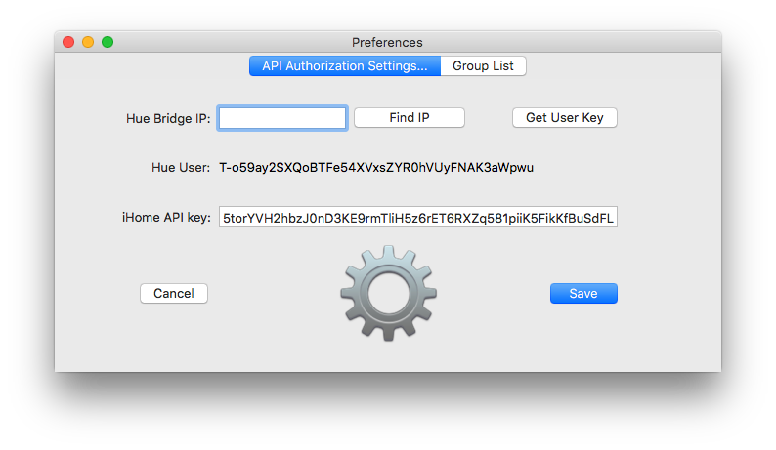The image size is (776, 450).
Task: Click into the iHome API key field
Action: (418, 217)
